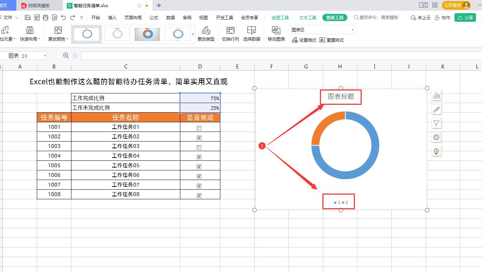Click the 更改类型 change chart type icon
The width and height of the screenshot is (482, 272).
[x=206, y=34]
